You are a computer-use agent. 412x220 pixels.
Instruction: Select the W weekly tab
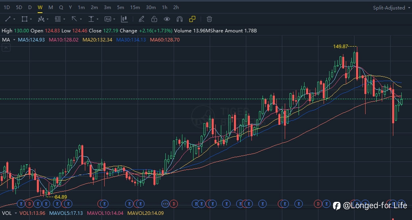coord(40,8)
